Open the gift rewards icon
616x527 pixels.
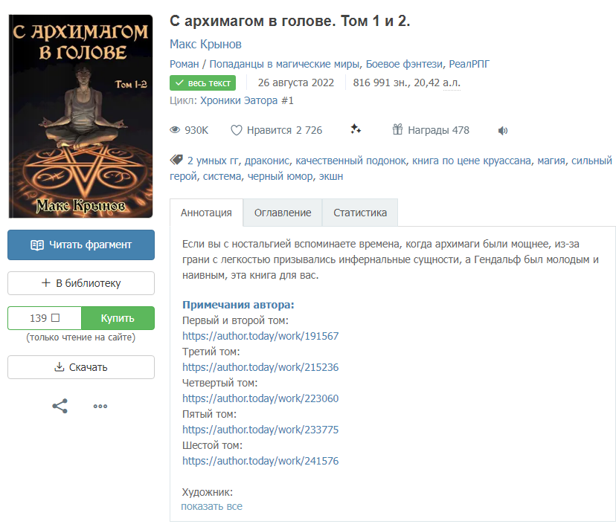397,129
